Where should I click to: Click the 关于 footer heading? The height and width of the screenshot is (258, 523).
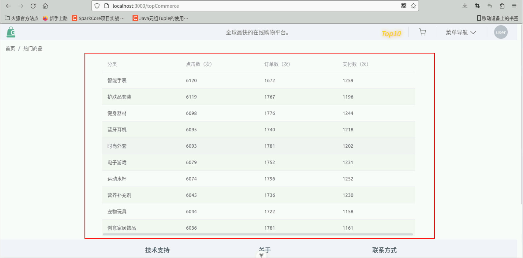coord(265,250)
